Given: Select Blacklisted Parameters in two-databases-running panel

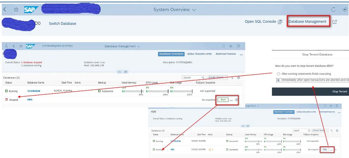Looking at the screenshot, I should click(284, 112).
